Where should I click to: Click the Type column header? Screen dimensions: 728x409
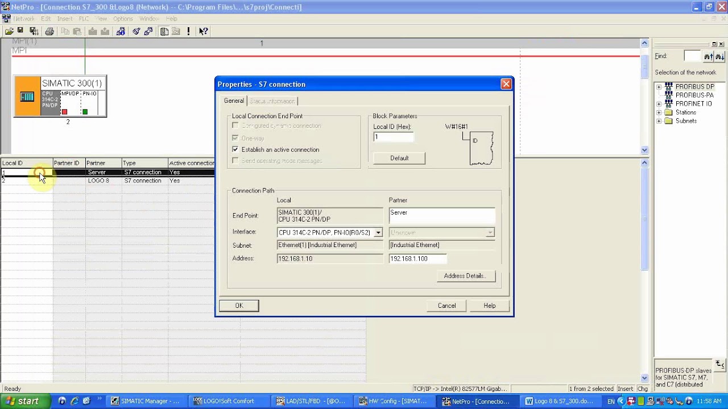[x=145, y=163]
